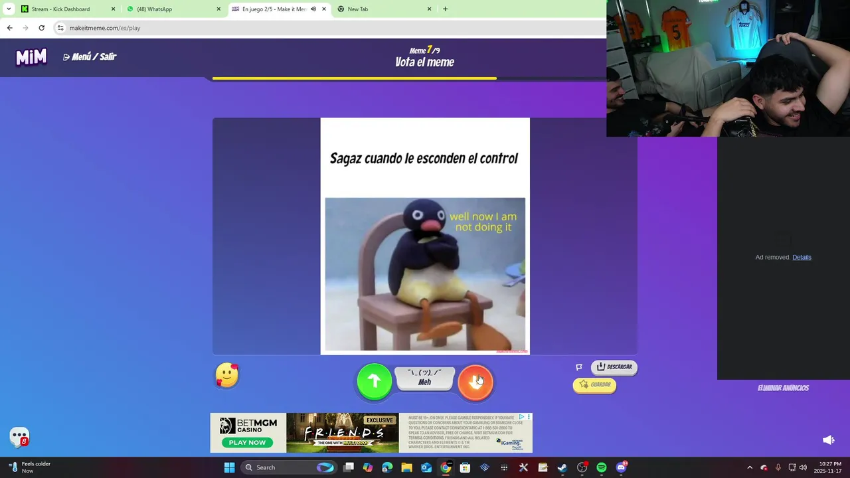Image resolution: width=850 pixels, height=478 pixels.
Task: Click microphone icon in system tray
Action: coord(778,467)
